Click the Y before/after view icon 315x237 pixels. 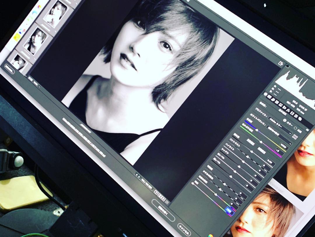point(156,192)
